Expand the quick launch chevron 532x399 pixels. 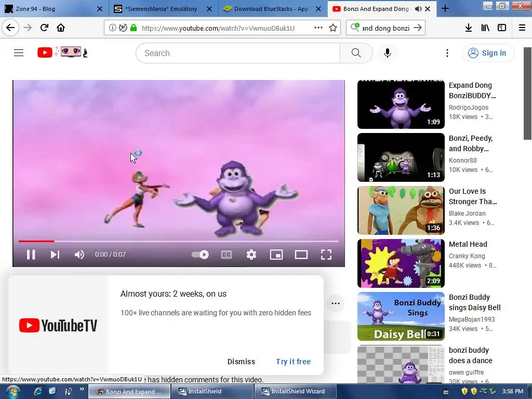[x=82, y=389]
